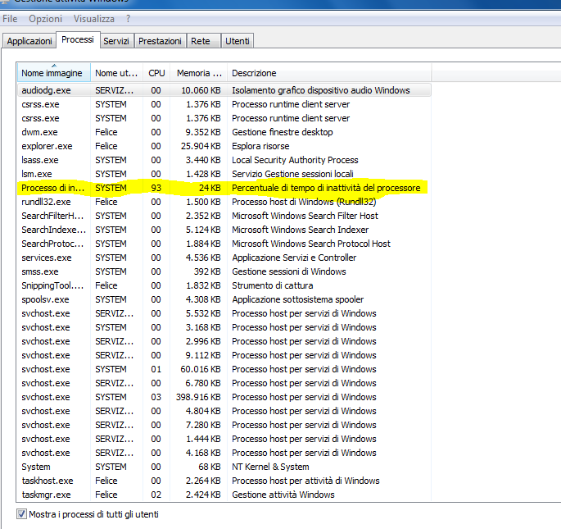
Task: Select the explorer.exe process
Action: (224, 146)
